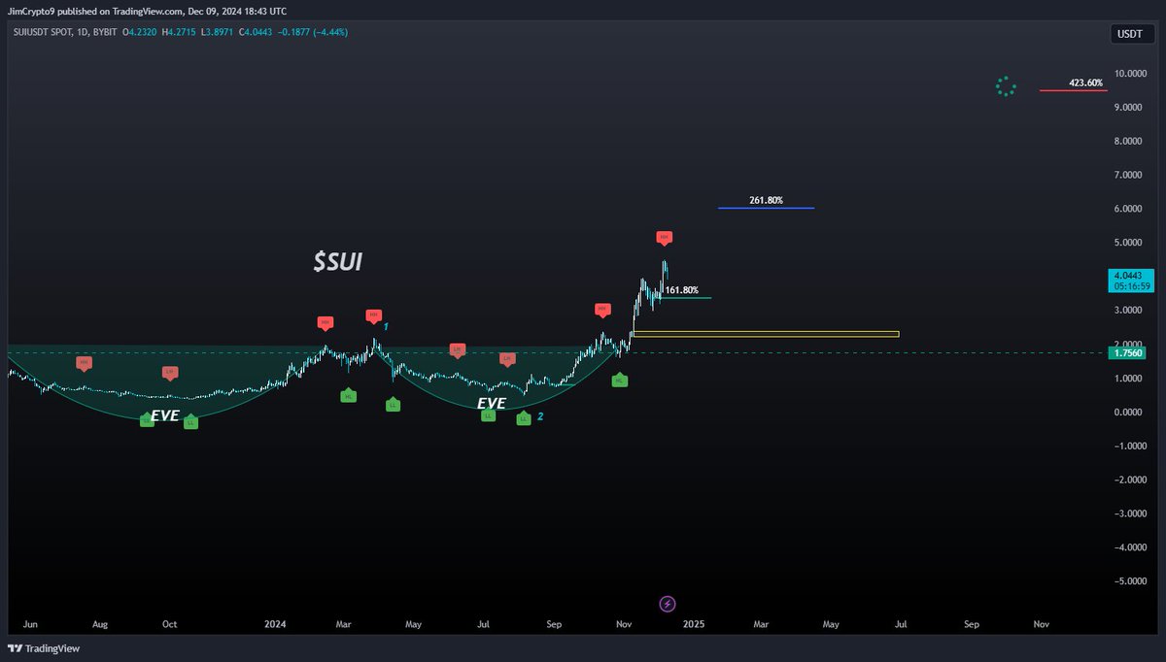1166x662 pixels.
Task: Click the 10.0000 price axis label
Action: [x=1132, y=74]
